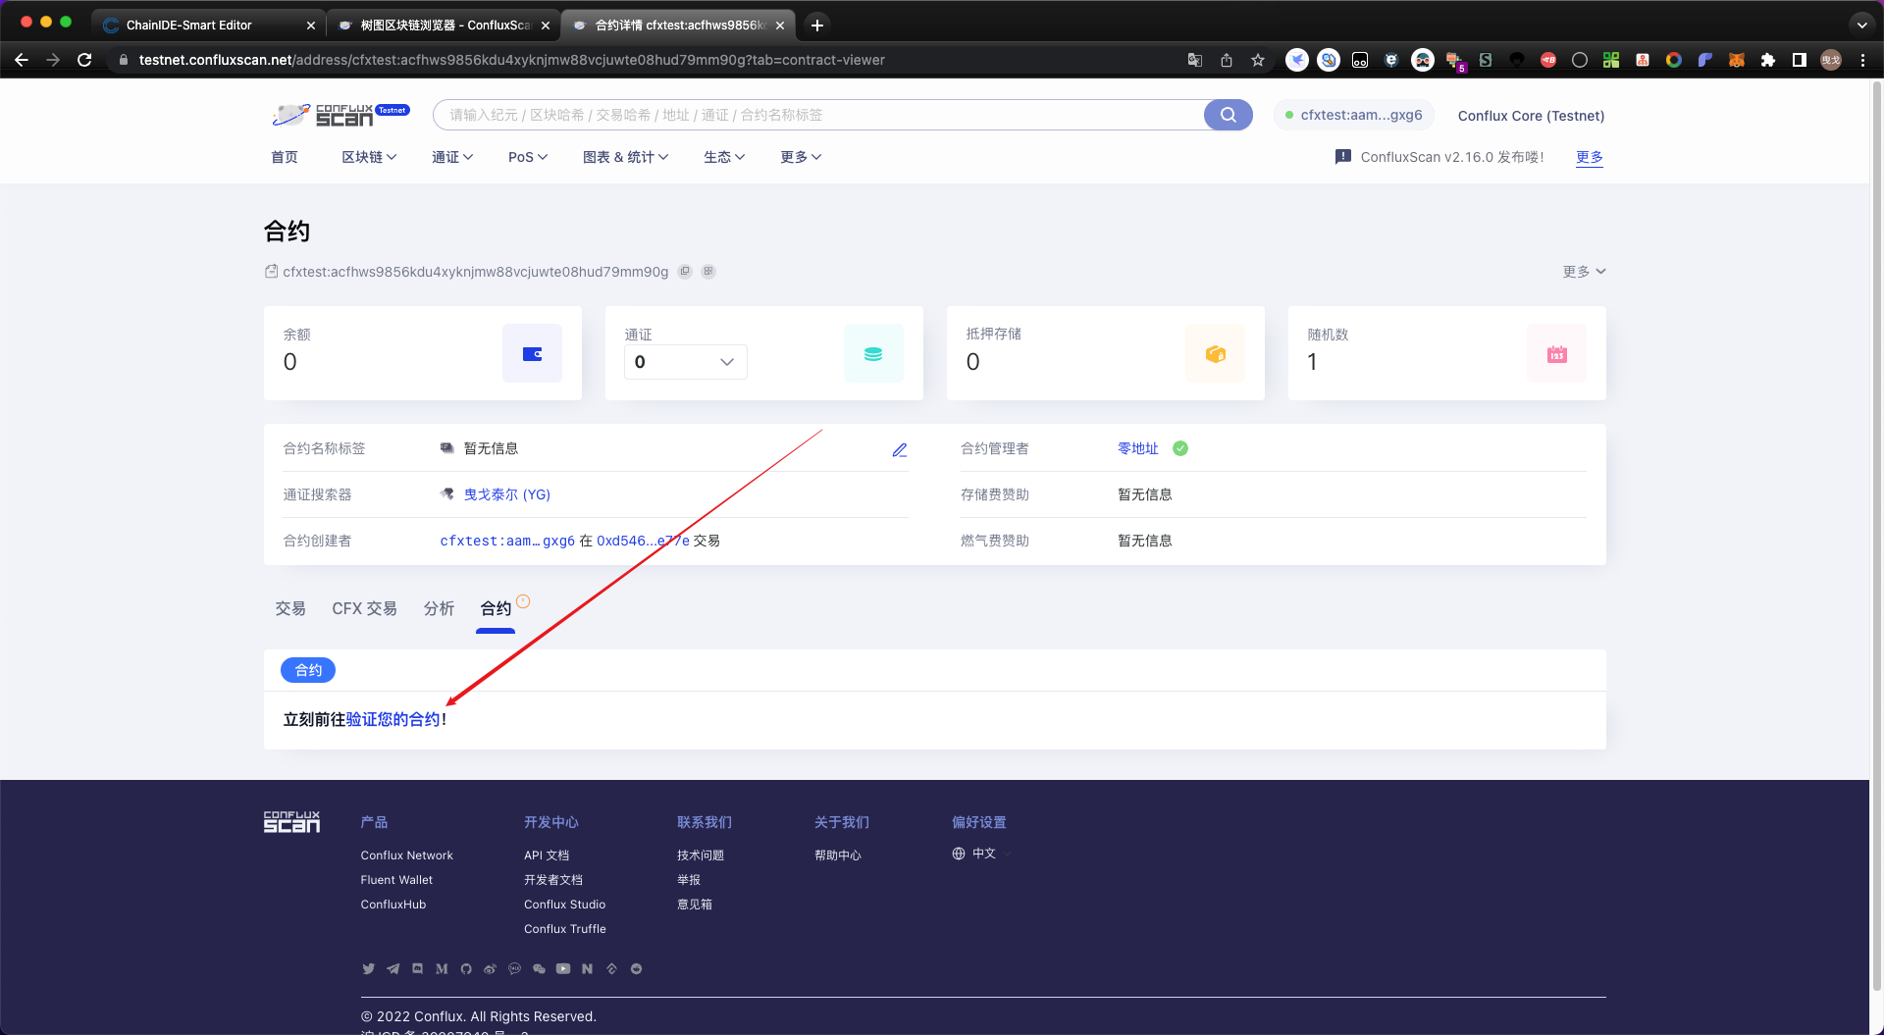Click the blue 合约 pill button

pos(308,670)
